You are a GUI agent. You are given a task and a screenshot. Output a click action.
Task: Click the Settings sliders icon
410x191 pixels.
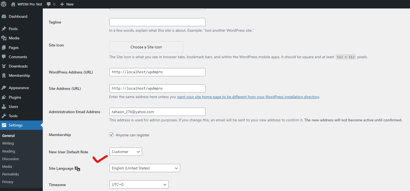click(4, 125)
